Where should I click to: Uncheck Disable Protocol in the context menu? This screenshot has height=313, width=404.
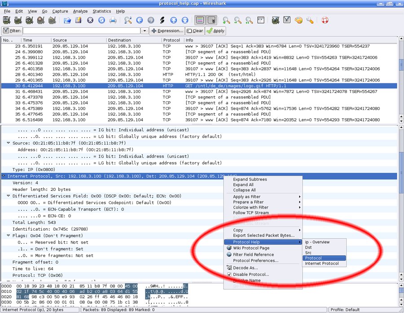click(229, 274)
